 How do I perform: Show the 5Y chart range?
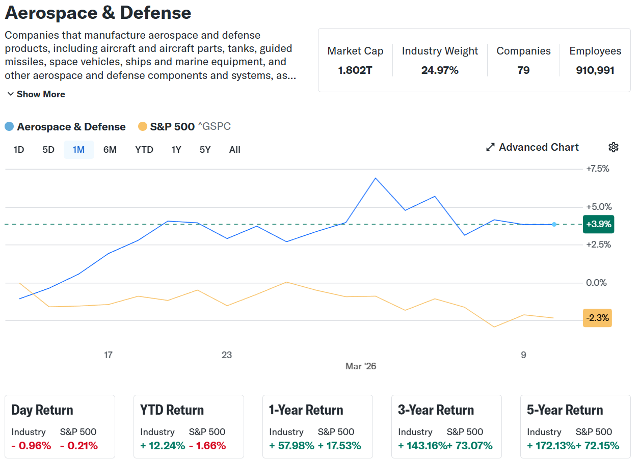205,150
